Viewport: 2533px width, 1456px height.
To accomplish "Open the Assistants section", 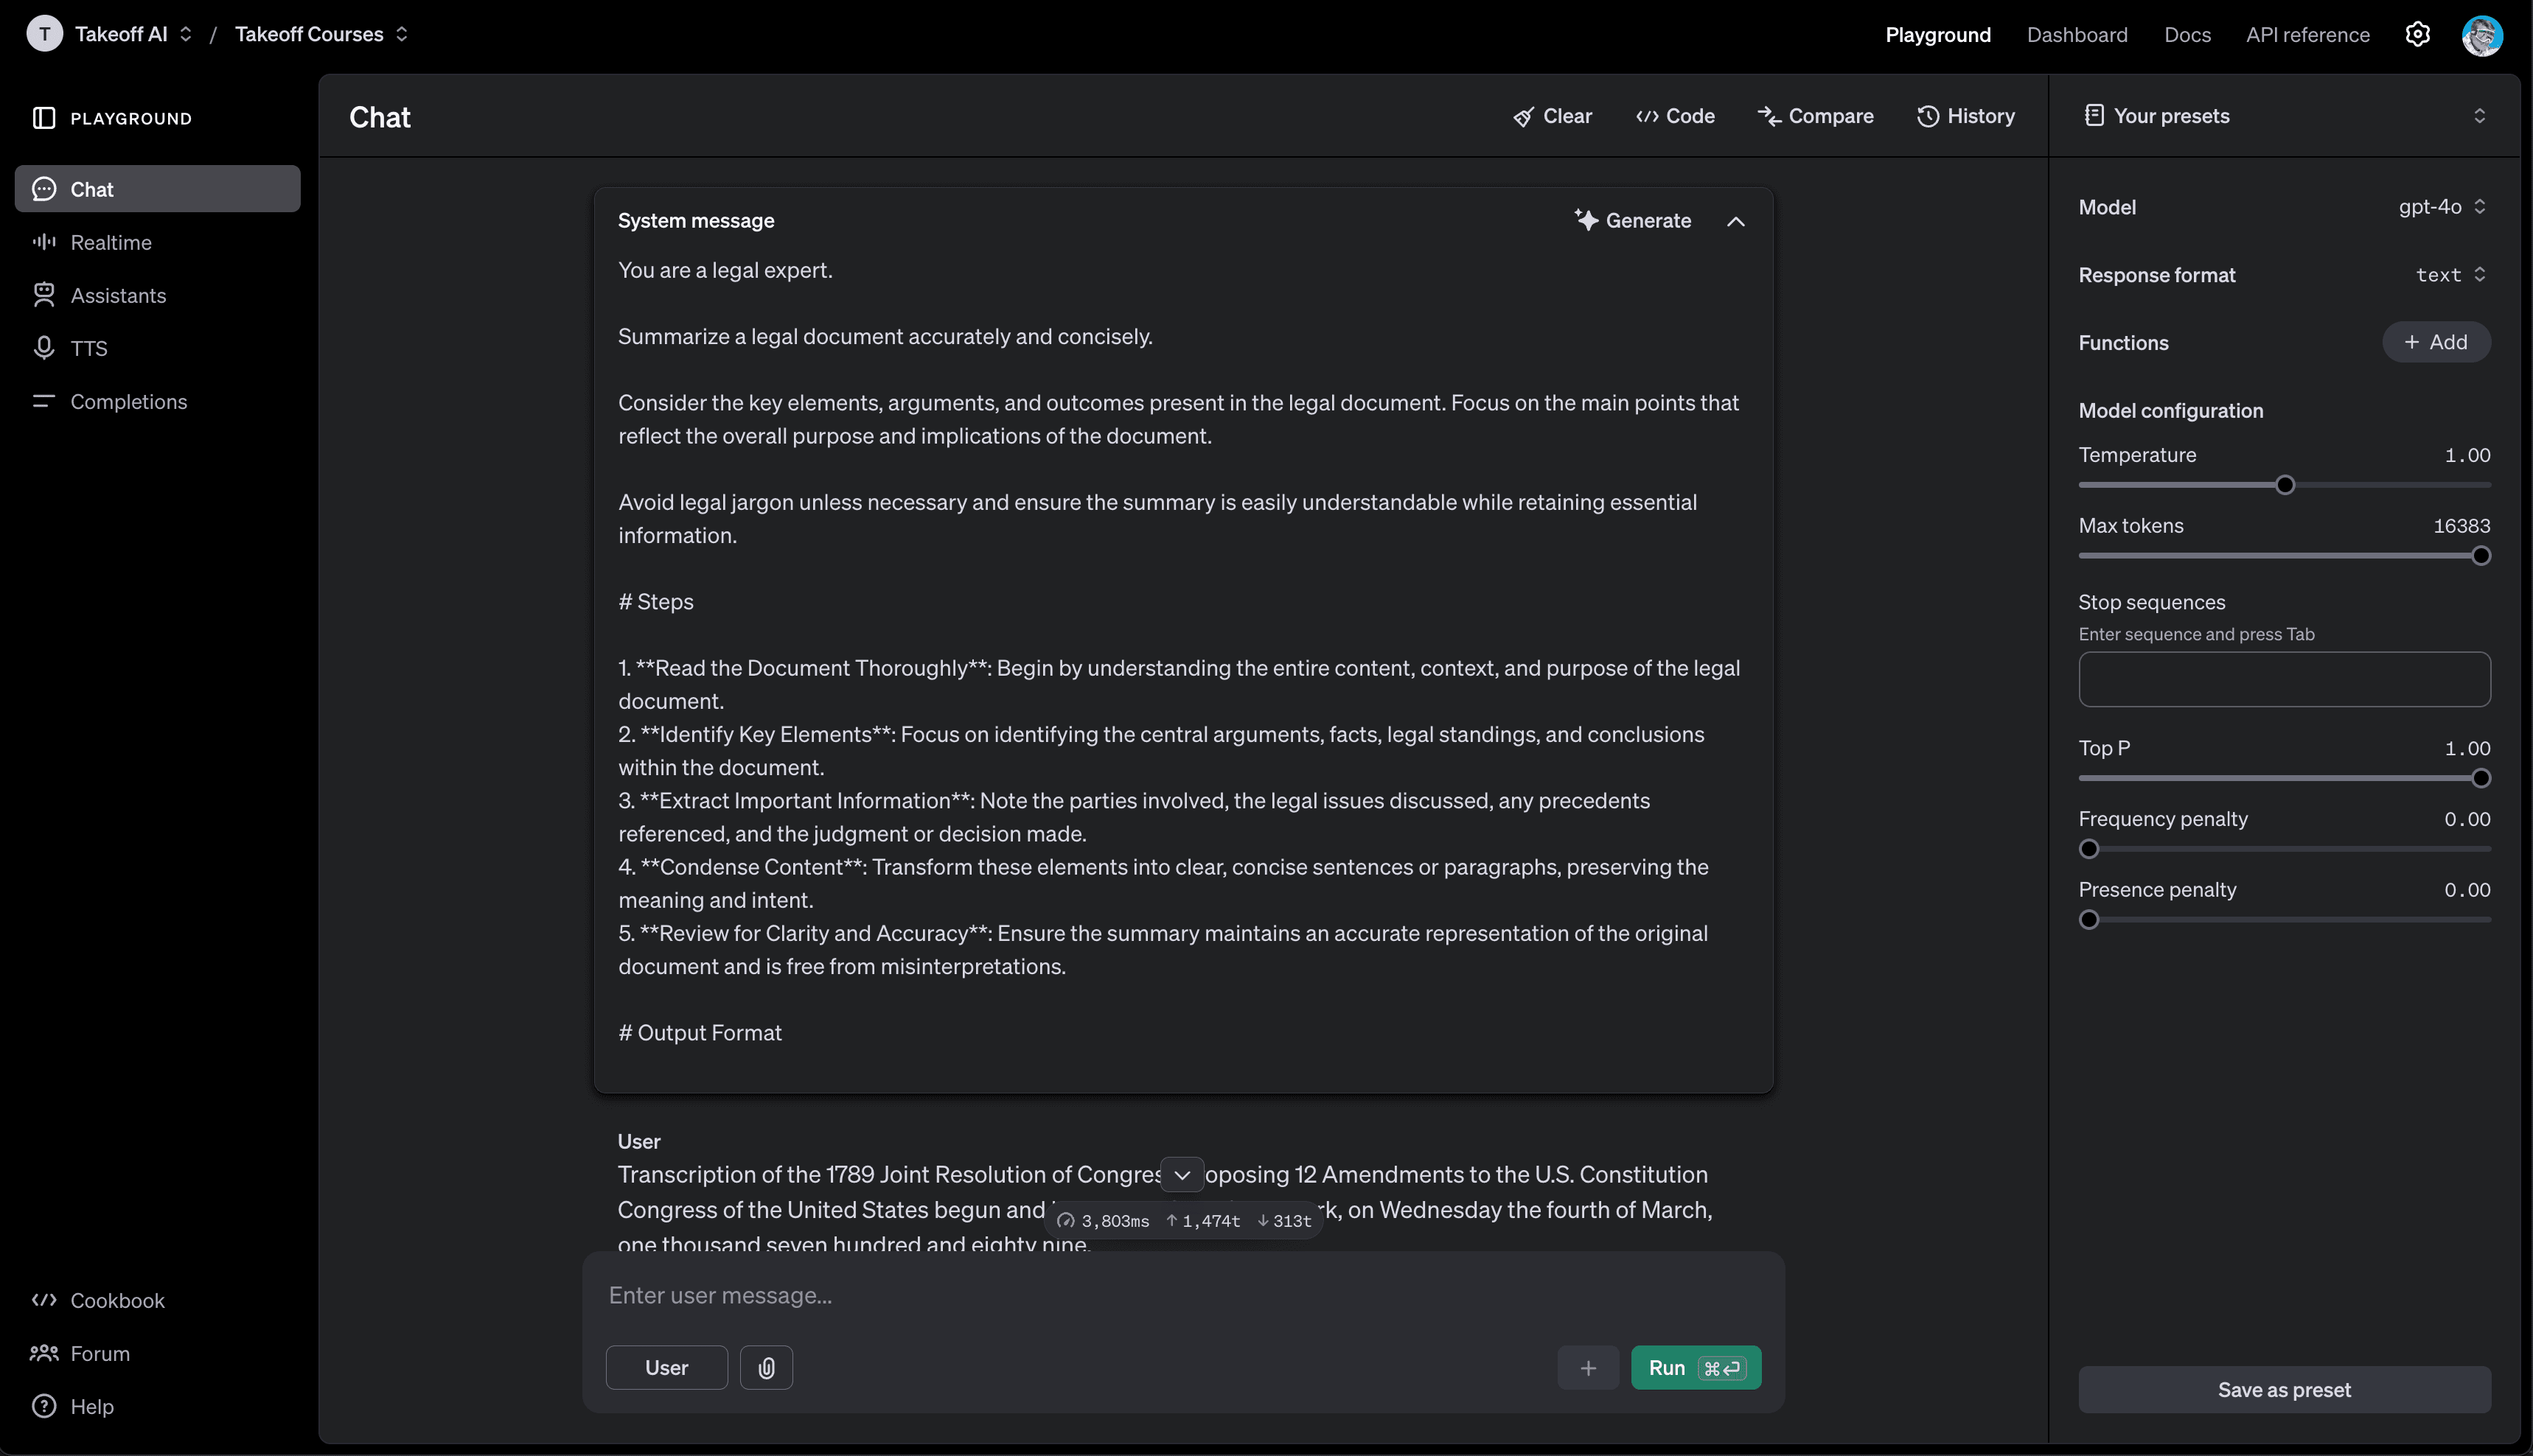I will click(x=118, y=296).
